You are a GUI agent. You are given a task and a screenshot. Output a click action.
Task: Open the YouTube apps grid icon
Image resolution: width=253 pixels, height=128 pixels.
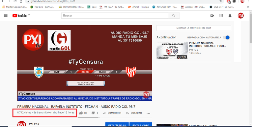point(221,16)
